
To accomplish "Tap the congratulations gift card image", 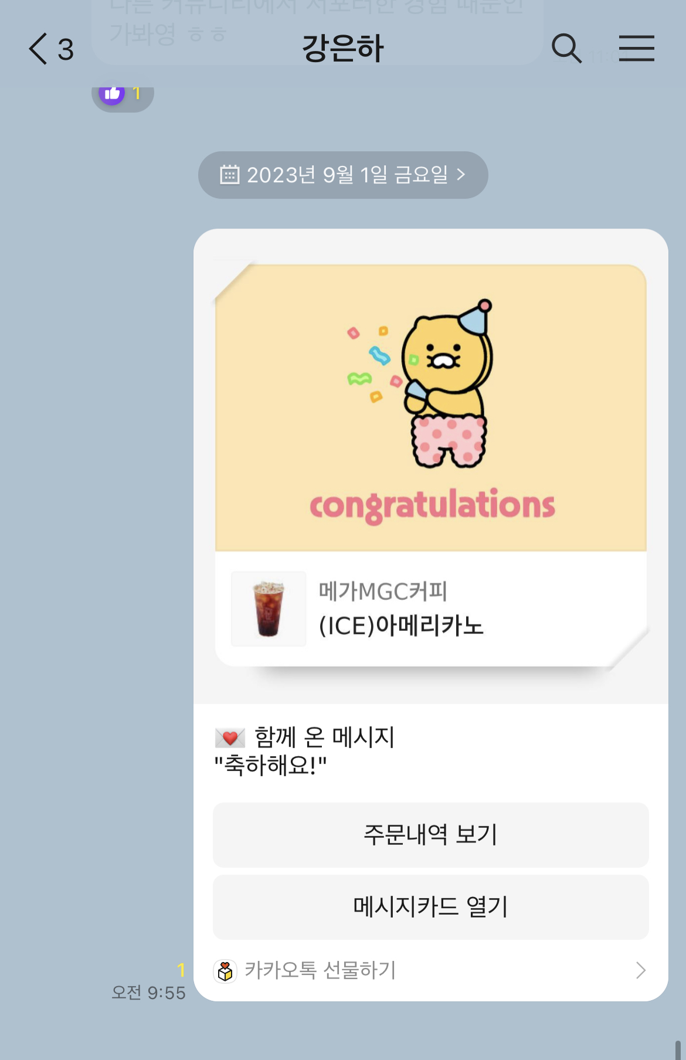I will click(x=431, y=408).
